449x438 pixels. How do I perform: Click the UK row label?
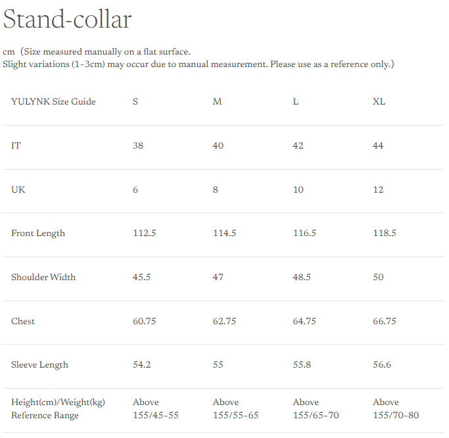pyautogui.click(x=18, y=189)
